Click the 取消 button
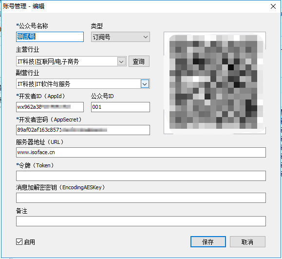Screen dimensions: 282x259 click(247, 242)
